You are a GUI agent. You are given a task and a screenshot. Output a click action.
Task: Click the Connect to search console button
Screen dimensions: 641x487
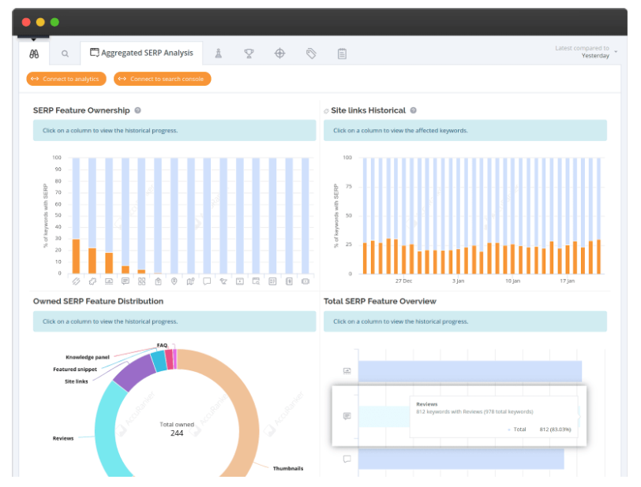pos(163,79)
